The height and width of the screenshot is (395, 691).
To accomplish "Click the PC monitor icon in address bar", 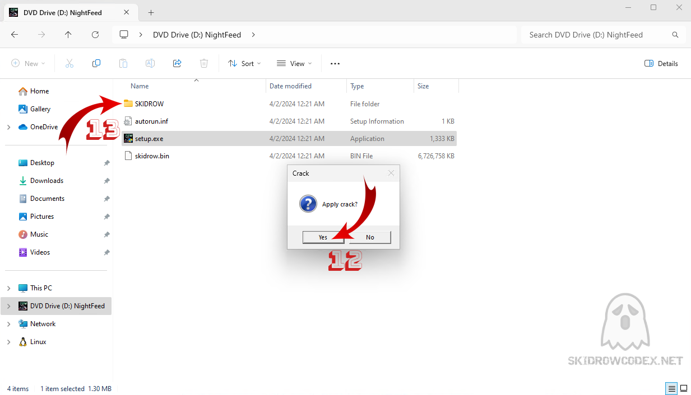I will 124,35.
